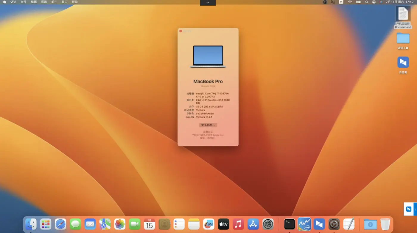
Task: Open the Spotlight search icon
Action: tap(366, 2)
